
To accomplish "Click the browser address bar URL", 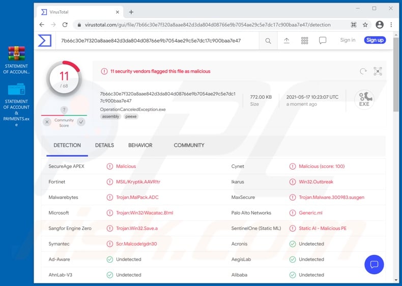I will point(208,24).
